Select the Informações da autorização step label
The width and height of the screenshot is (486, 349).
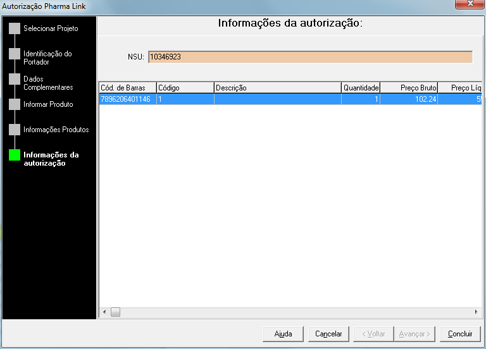coord(51,159)
